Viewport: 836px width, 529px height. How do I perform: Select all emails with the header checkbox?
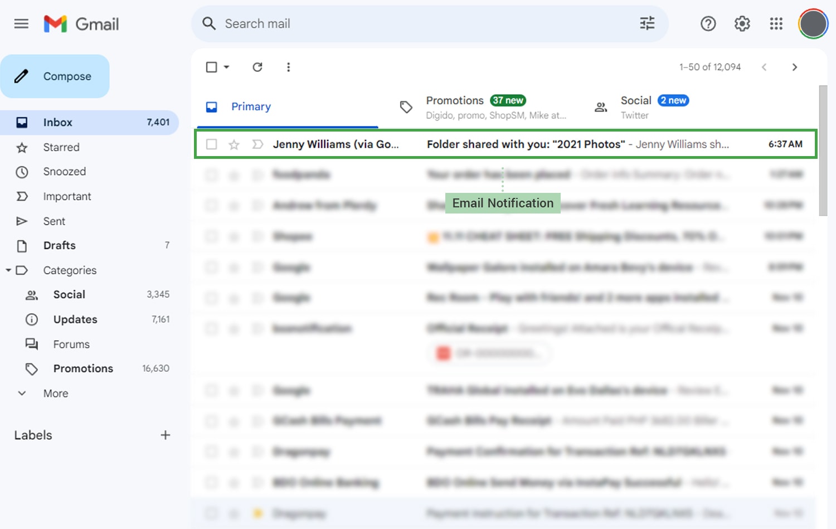[211, 67]
